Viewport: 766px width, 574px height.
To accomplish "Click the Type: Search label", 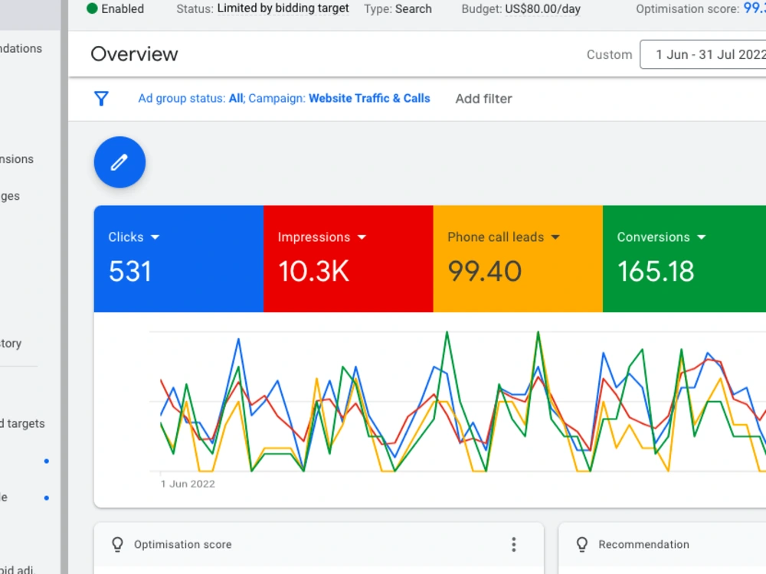I will pyautogui.click(x=398, y=8).
